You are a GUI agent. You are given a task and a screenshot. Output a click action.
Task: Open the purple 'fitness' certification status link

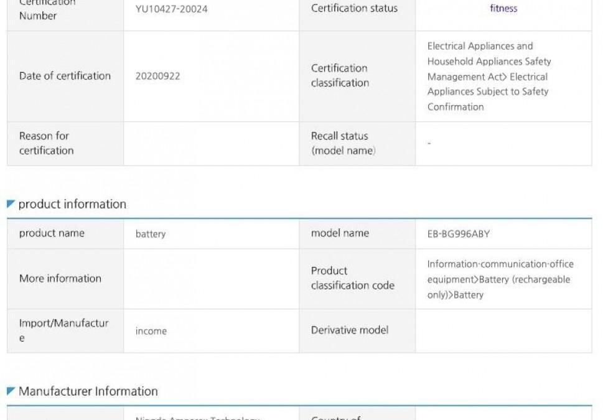(503, 9)
